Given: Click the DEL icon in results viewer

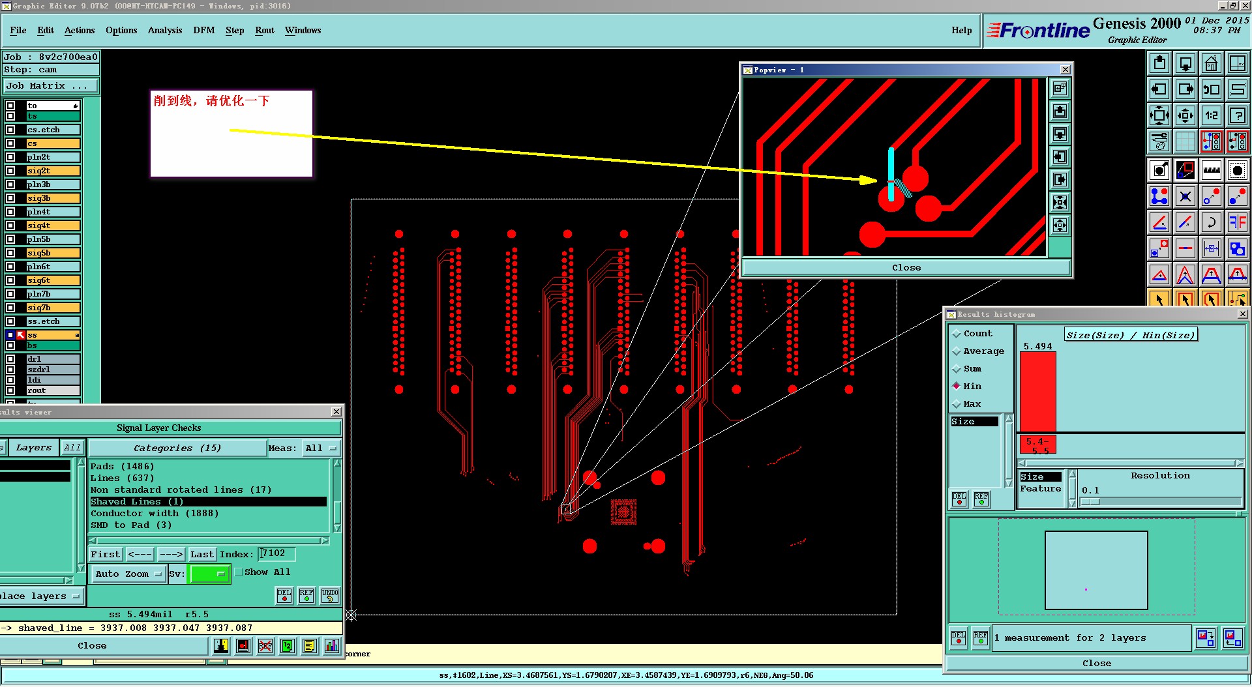Looking at the screenshot, I should (284, 595).
